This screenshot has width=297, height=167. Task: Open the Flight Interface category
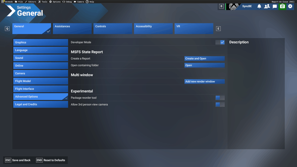(40, 89)
